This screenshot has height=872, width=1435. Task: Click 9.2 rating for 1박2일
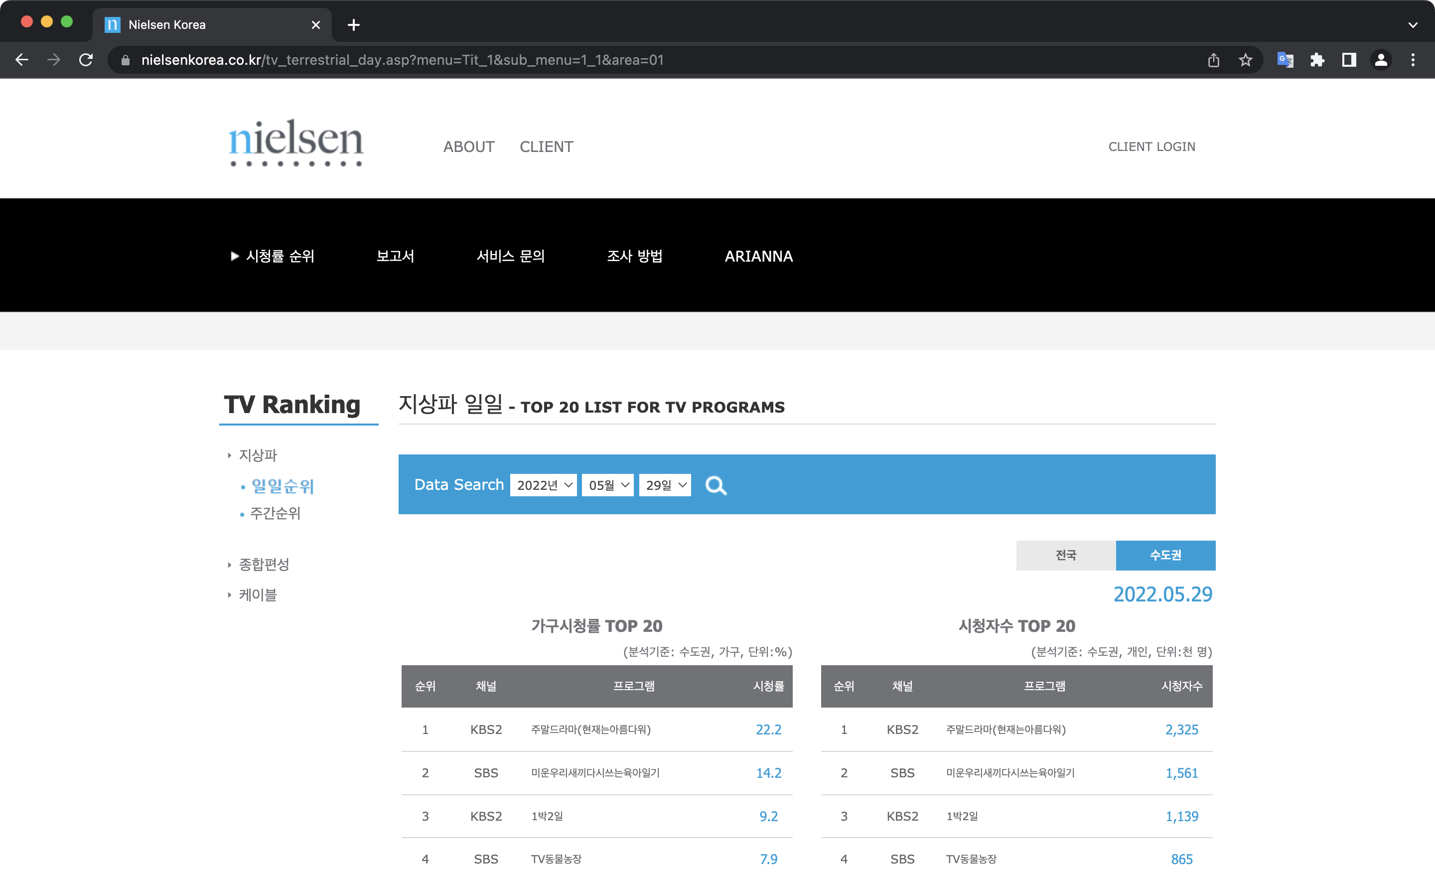(769, 816)
